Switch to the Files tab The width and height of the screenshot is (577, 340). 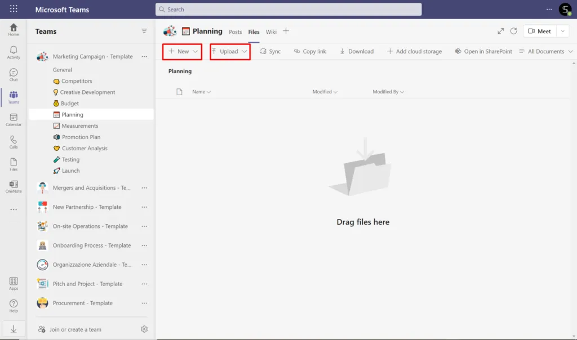pyautogui.click(x=254, y=32)
